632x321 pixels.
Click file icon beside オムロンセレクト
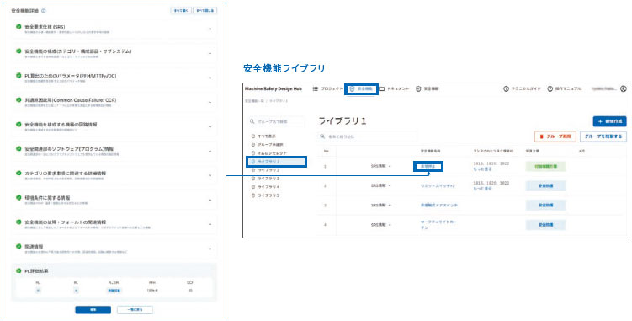tap(253, 153)
